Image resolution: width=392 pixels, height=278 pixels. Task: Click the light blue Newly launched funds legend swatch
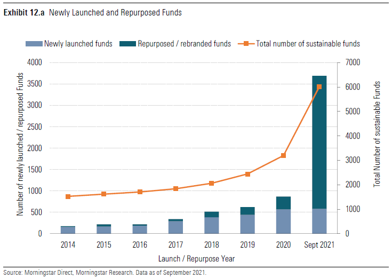click(x=34, y=44)
